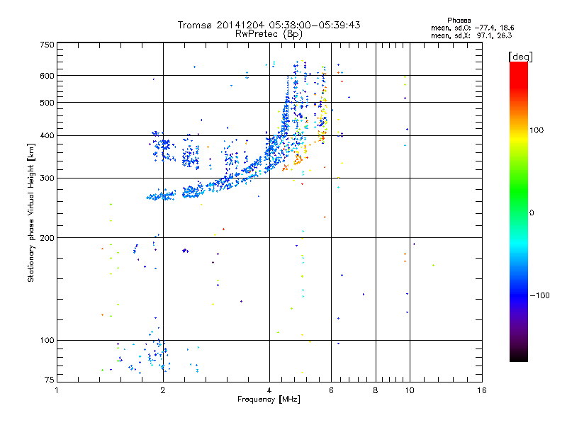Click the "mean, sd,X: 97.1, 26.3" line

pyautogui.click(x=471, y=35)
